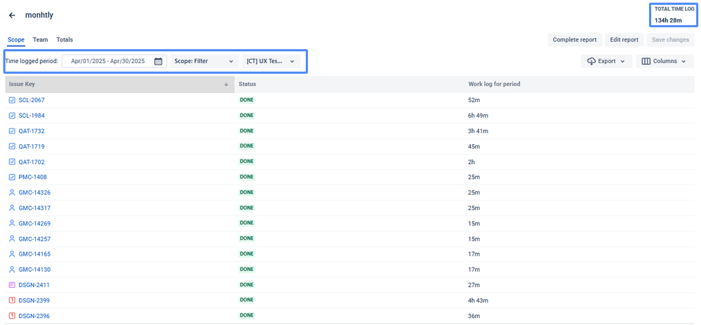Go back using the left arrow icon
The width and height of the screenshot is (701, 325).
[12, 15]
